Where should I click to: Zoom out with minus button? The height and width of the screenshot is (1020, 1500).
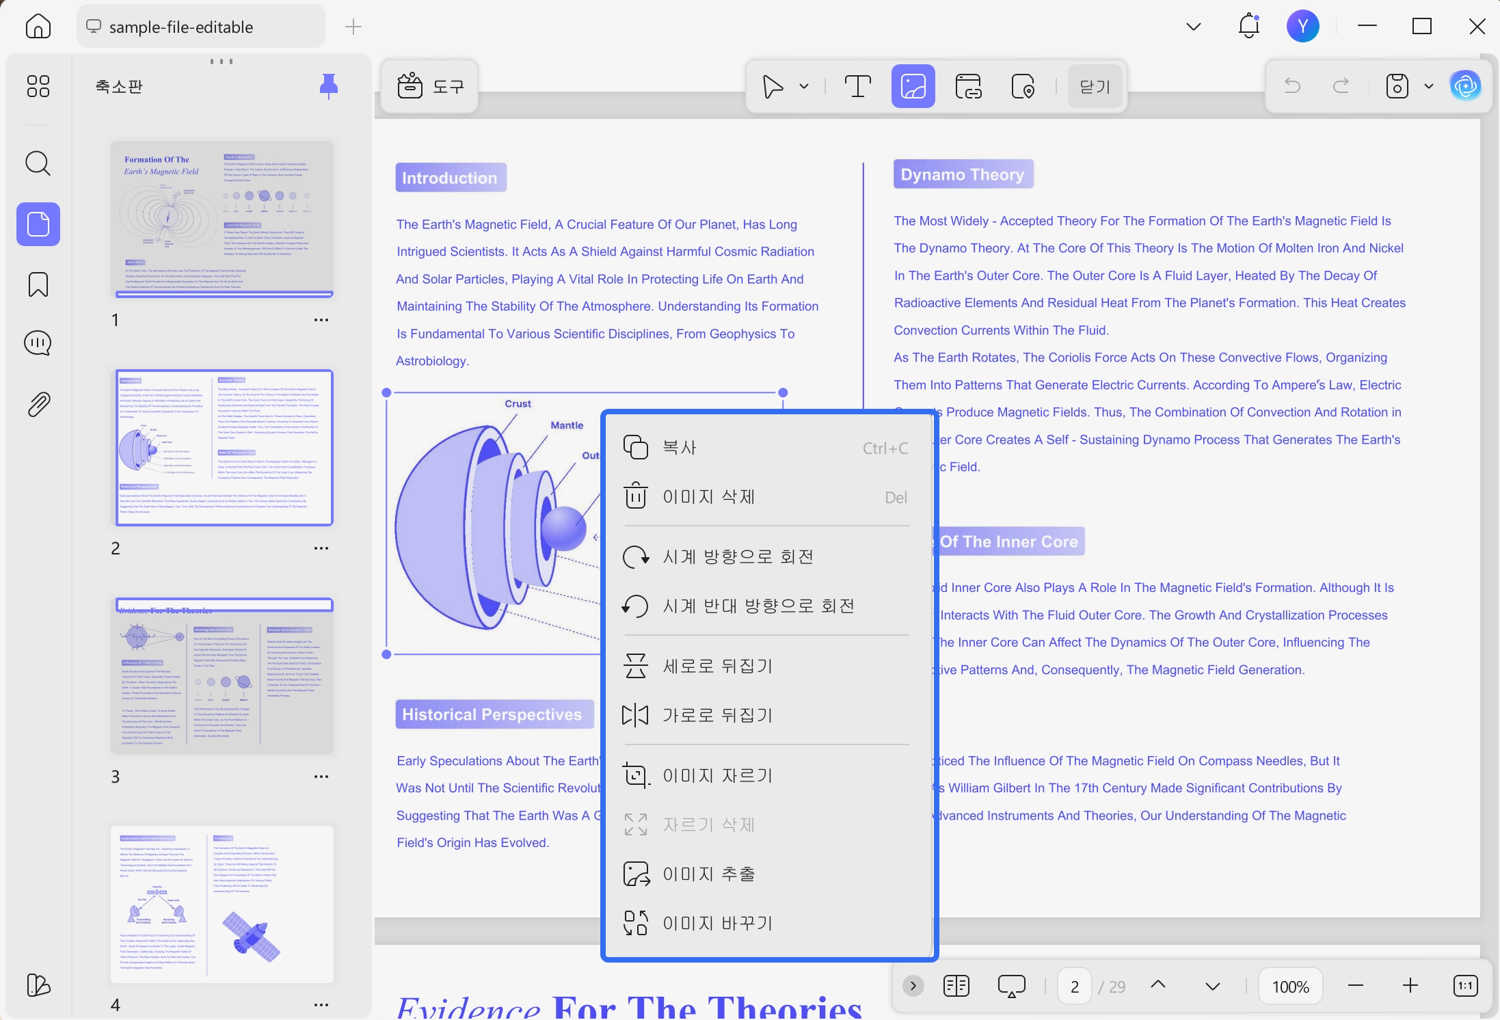pos(1356,986)
